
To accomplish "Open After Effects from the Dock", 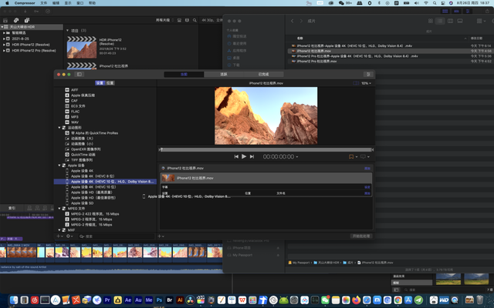I will pyautogui.click(x=128, y=300).
